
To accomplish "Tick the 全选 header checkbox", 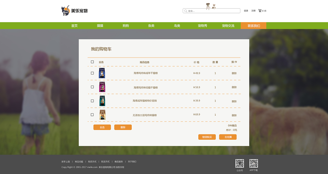I will point(92,62).
